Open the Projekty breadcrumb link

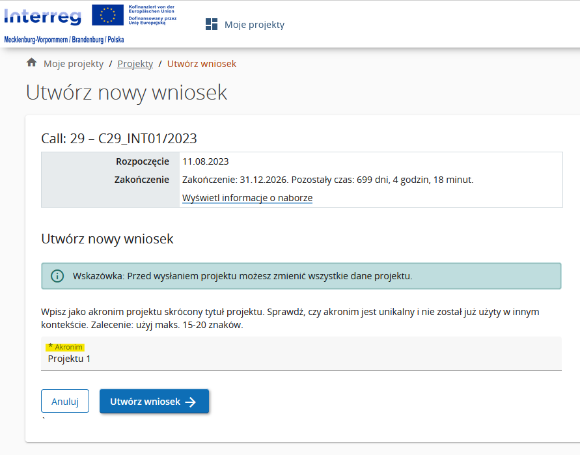point(135,64)
